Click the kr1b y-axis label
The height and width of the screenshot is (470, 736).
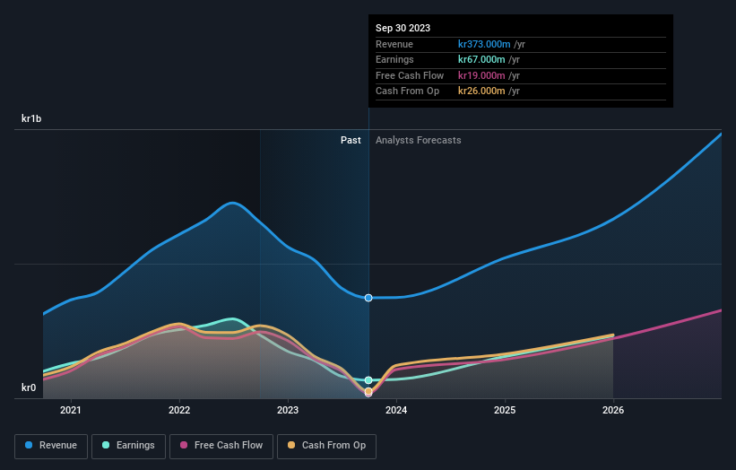pyautogui.click(x=31, y=118)
